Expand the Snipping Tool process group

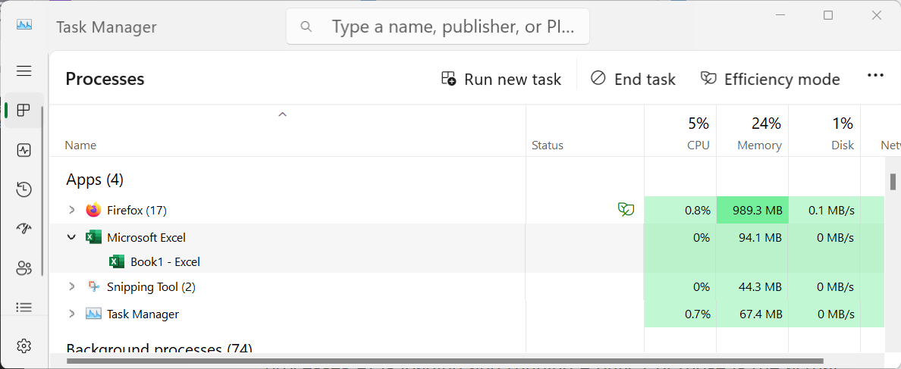coord(72,286)
